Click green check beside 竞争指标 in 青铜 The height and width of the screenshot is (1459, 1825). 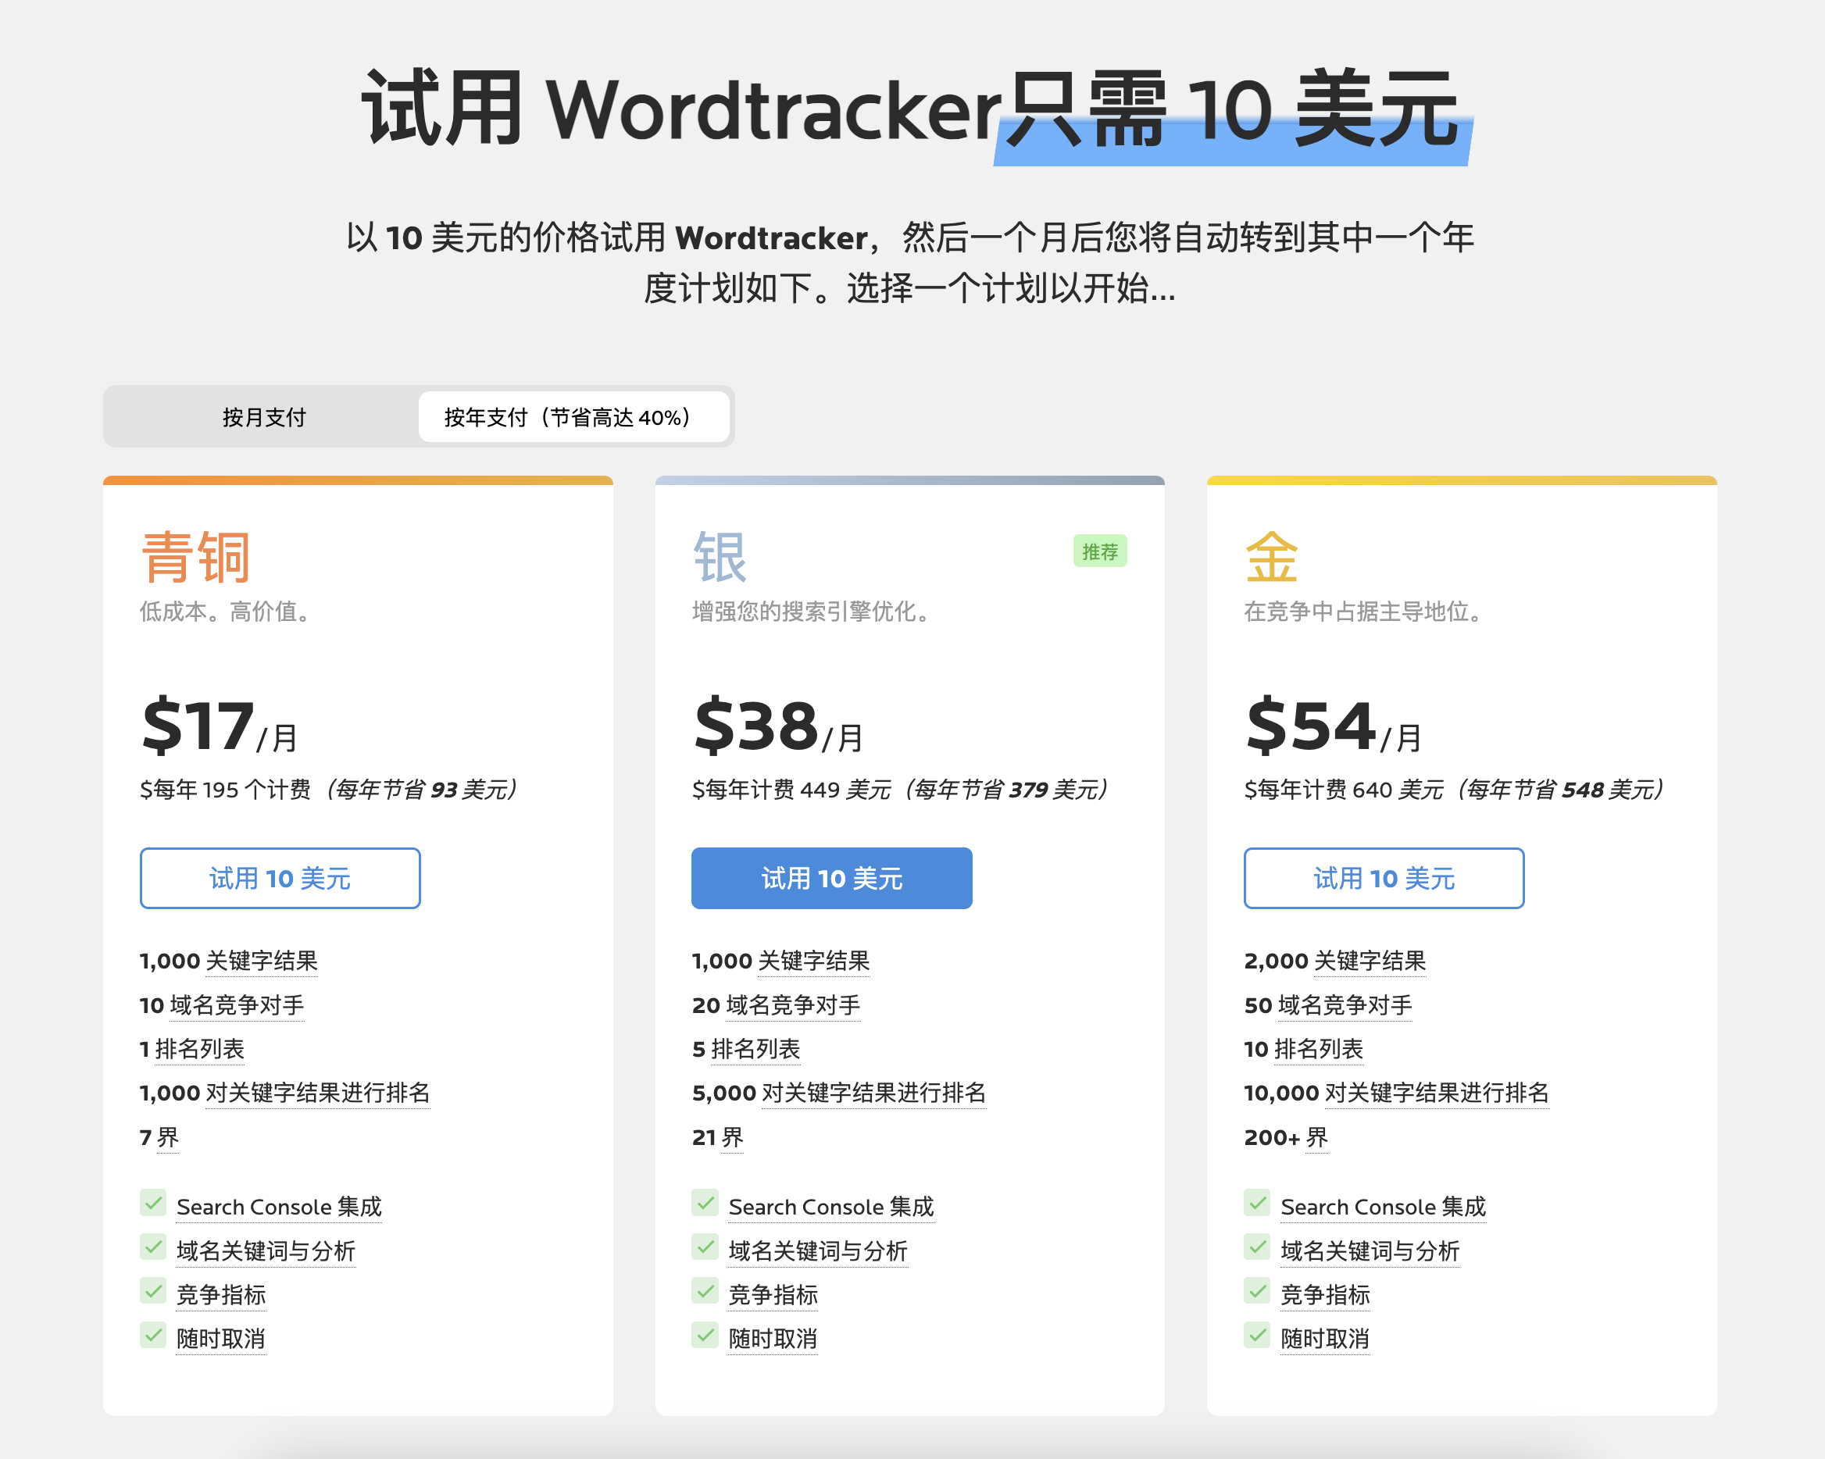153,1290
